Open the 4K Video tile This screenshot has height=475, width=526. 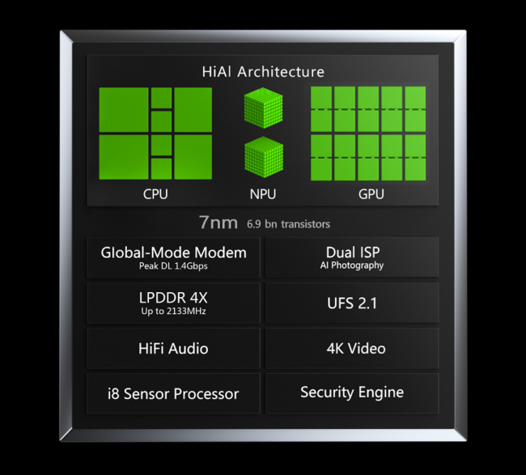(352, 348)
